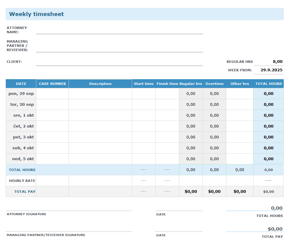
Task: Click MANAGING PARTNER/TEVIEWER SIGNATURE label
Action: click(46, 235)
